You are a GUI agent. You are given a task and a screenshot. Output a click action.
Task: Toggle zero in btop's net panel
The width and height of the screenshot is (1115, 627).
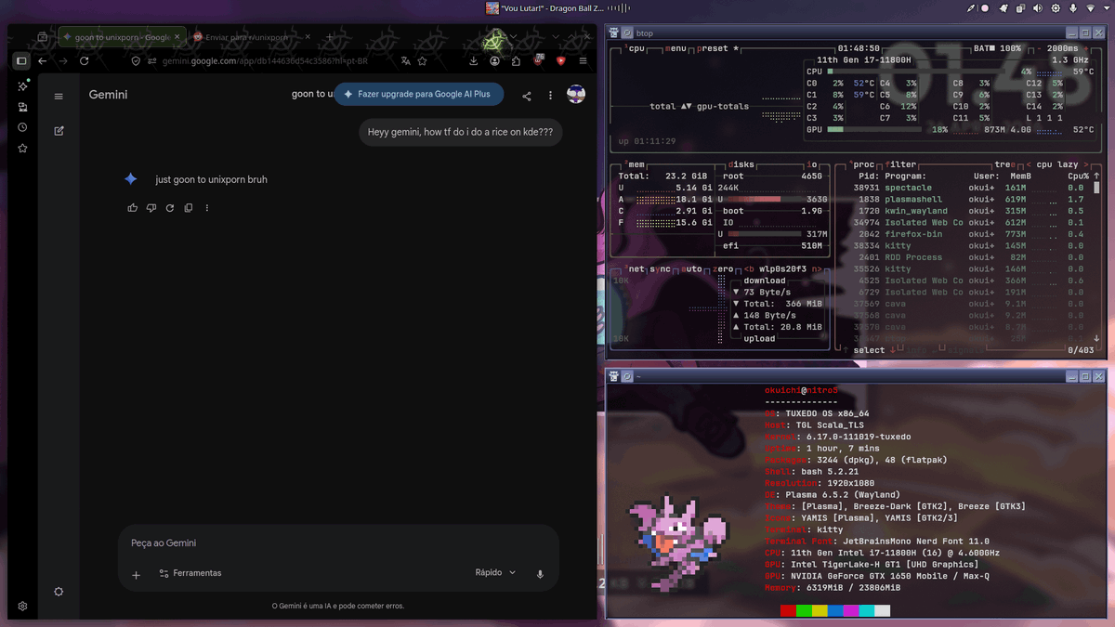coord(723,268)
